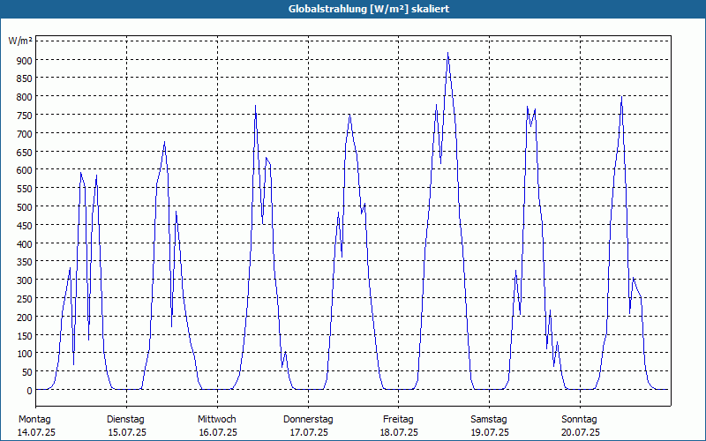Click the 0 y-axis value
This screenshot has height=441, width=706.
coord(29,391)
